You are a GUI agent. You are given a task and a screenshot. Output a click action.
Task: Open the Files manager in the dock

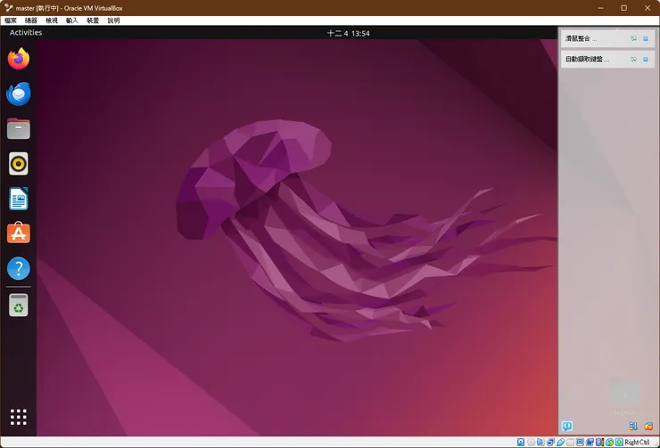(x=18, y=129)
